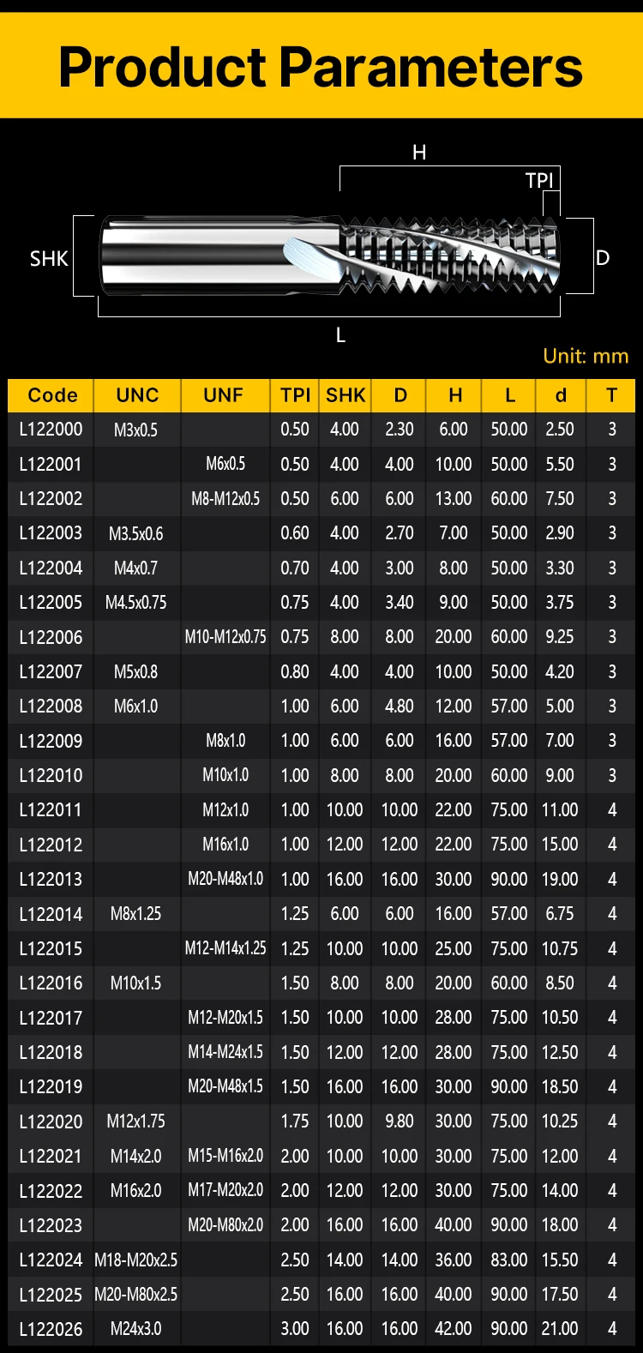
Task: Click the SHK table column header
Action: click(345, 395)
